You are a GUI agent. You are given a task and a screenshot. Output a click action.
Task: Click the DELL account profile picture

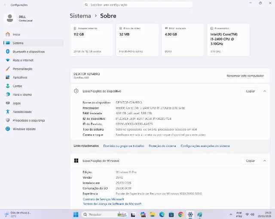coord(10,18)
